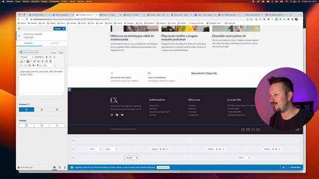The image size is (319, 179).
Task: Toggle bold formatting in the editor
Action: (46, 57)
